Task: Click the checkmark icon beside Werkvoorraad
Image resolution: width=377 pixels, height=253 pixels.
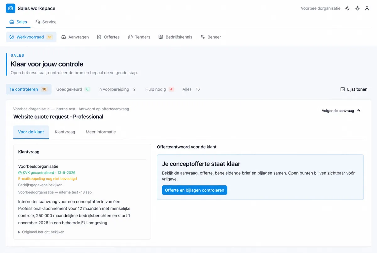Action: pyautogui.click(x=12, y=37)
